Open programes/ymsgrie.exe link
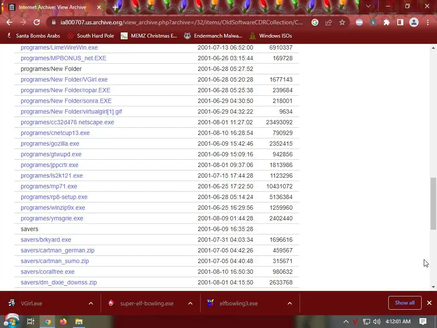Screen dimensions: 437x328 52,218
